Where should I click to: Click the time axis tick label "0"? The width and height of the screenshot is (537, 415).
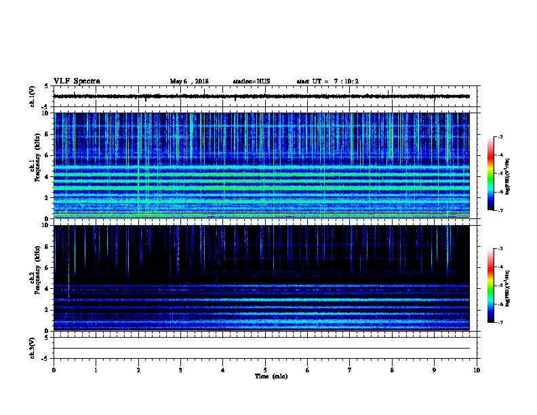tap(54, 370)
